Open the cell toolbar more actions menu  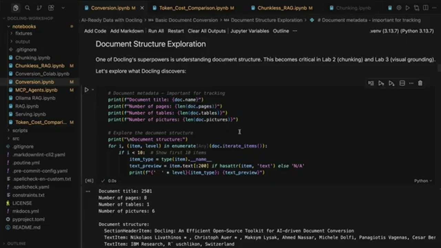click(x=411, y=83)
